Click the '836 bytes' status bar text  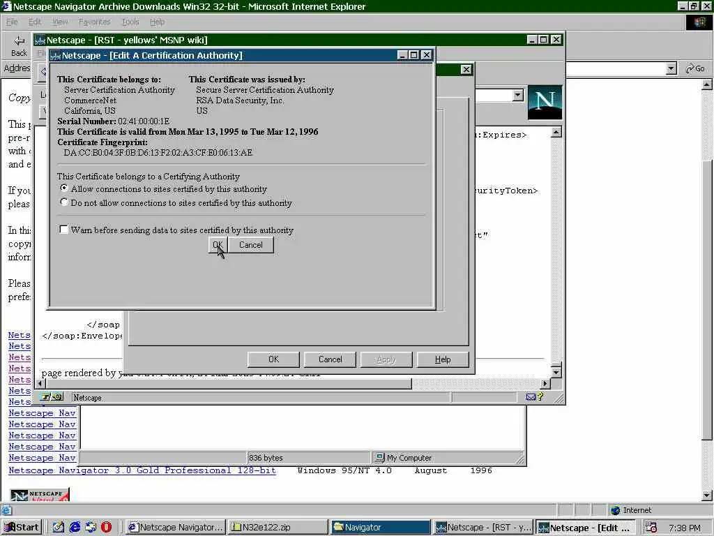pyautogui.click(x=266, y=458)
